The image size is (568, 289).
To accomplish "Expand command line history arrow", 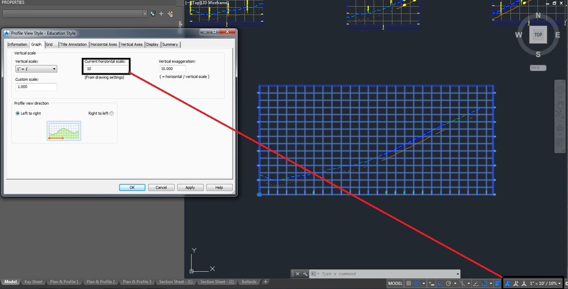I will 458,274.
